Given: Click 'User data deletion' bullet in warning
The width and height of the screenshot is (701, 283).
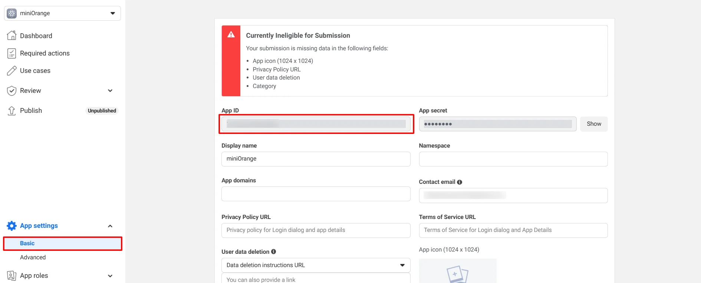Looking at the screenshot, I should click(276, 78).
